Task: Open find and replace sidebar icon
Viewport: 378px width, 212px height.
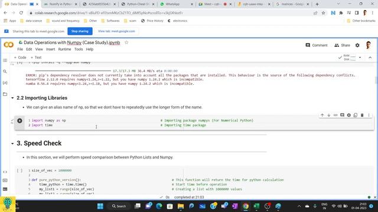Action: coord(5,71)
